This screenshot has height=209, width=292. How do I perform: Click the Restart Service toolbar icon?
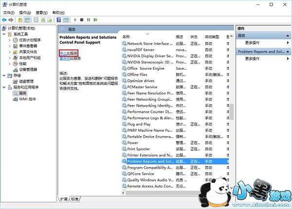95,20
